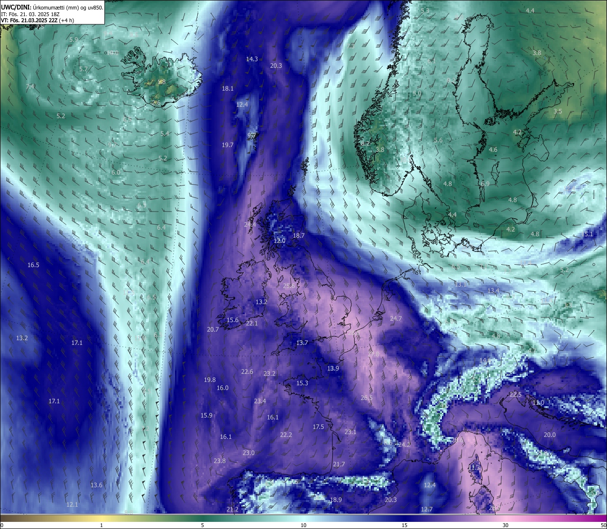Click the 17.5 value label
This screenshot has width=607, height=529.
318,427
